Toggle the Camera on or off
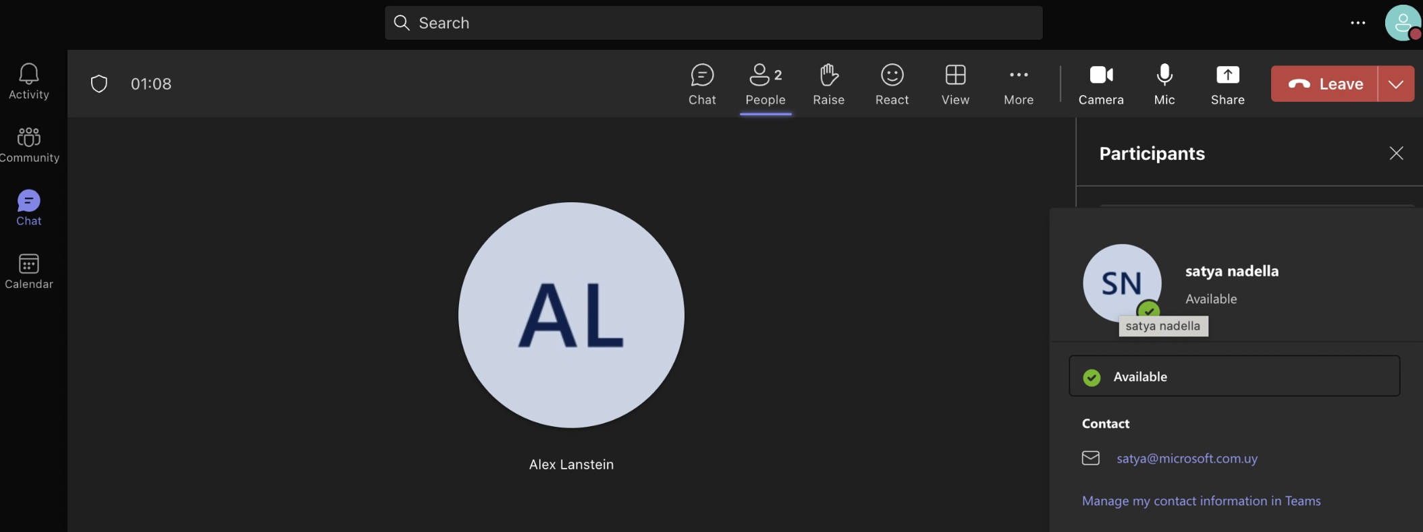 point(1101,84)
